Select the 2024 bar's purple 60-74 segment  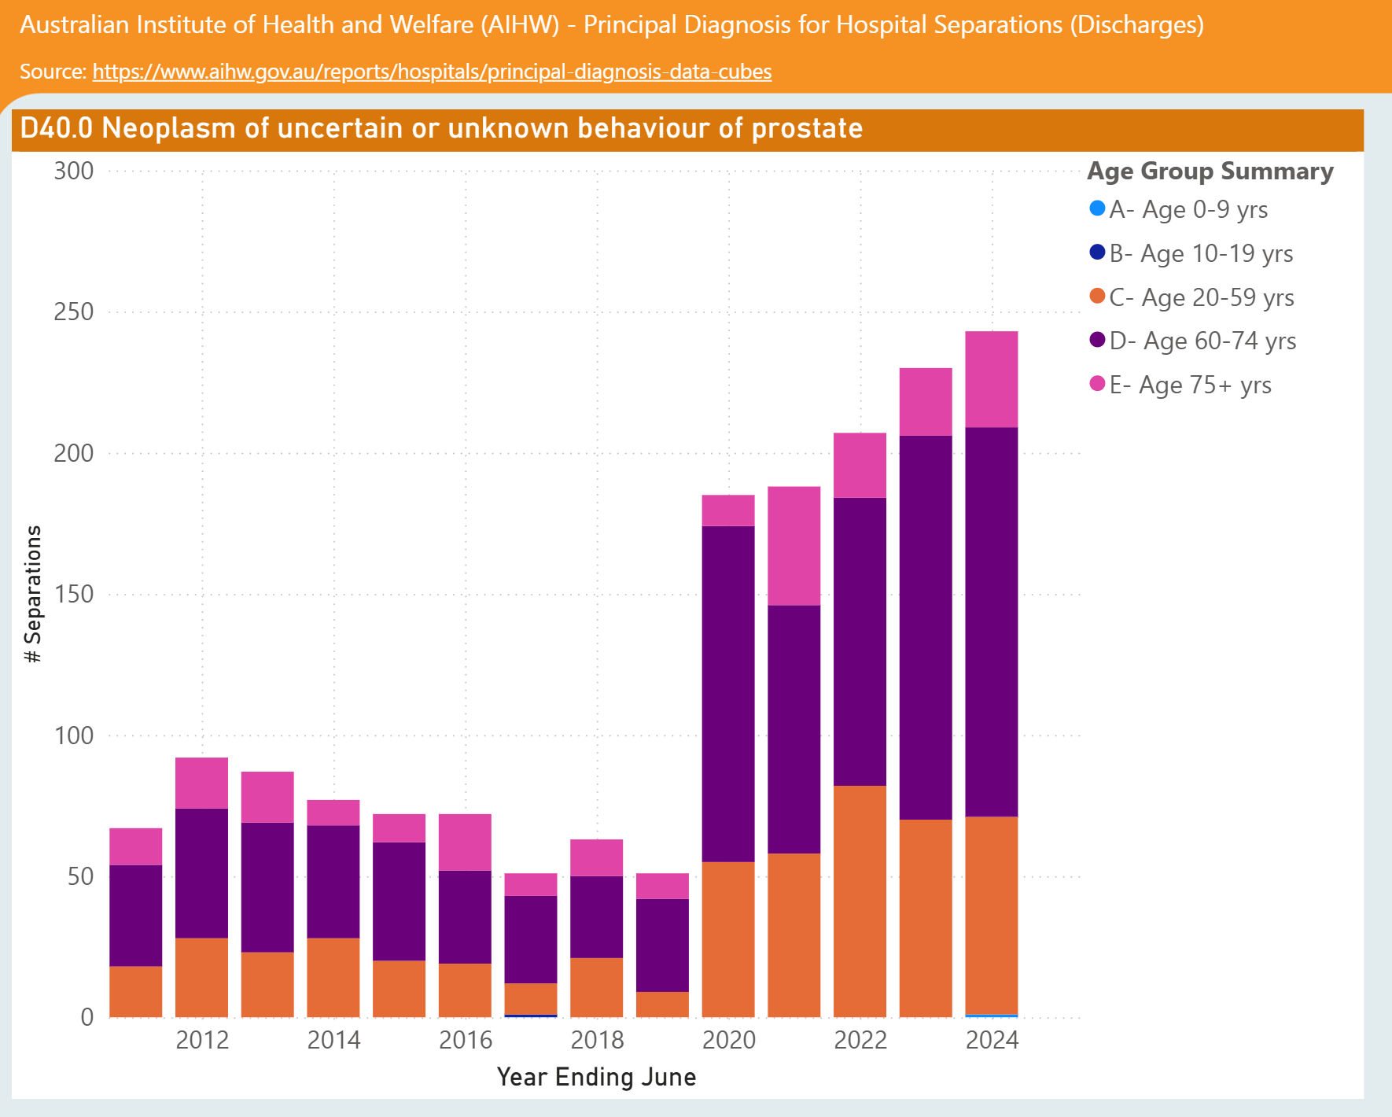(x=991, y=621)
